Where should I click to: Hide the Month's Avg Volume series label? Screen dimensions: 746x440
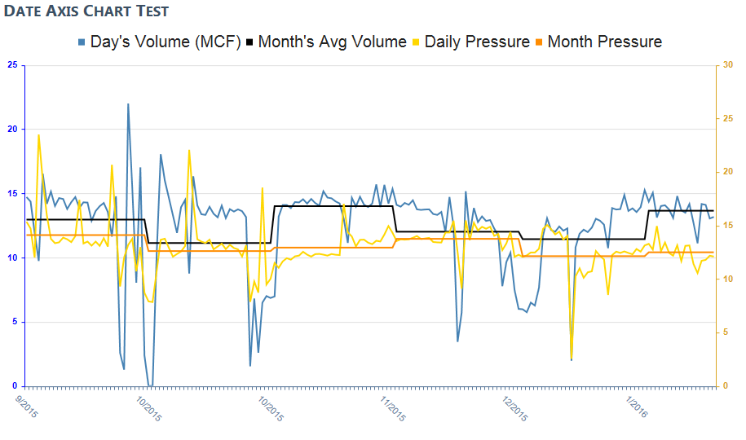[x=332, y=42]
